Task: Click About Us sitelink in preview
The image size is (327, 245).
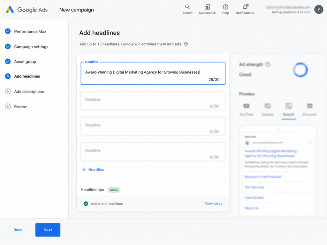Action: click(x=251, y=208)
